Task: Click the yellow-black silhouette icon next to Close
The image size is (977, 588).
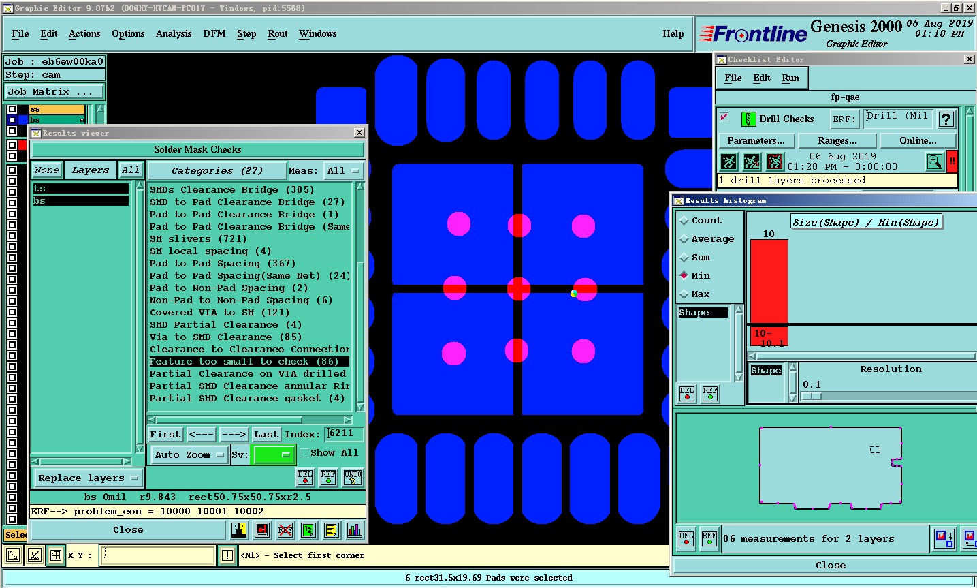Action: 239,529
